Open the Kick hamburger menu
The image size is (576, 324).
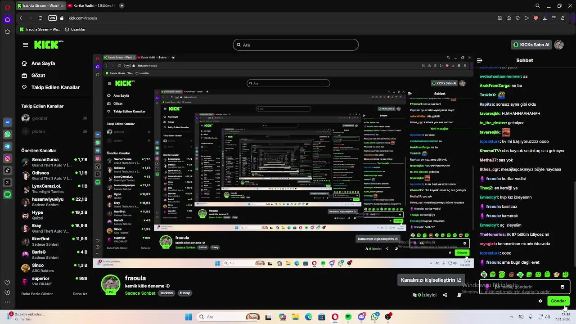click(25, 45)
